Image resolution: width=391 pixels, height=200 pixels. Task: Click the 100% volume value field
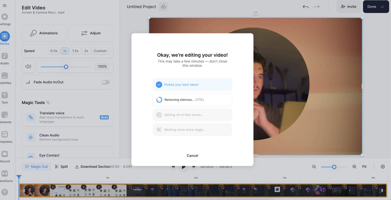(102, 66)
